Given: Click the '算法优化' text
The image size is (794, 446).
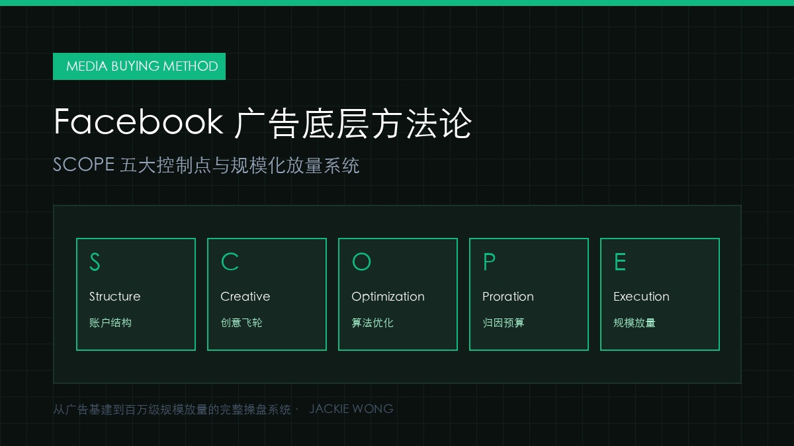Looking at the screenshot, I should coord(373,322).
